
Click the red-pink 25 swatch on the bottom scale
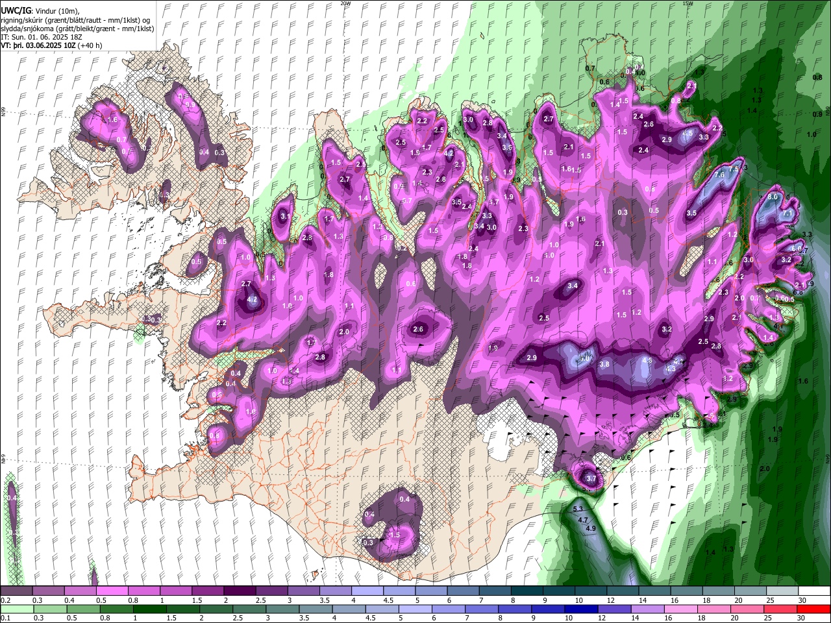[x=781, y=609]
